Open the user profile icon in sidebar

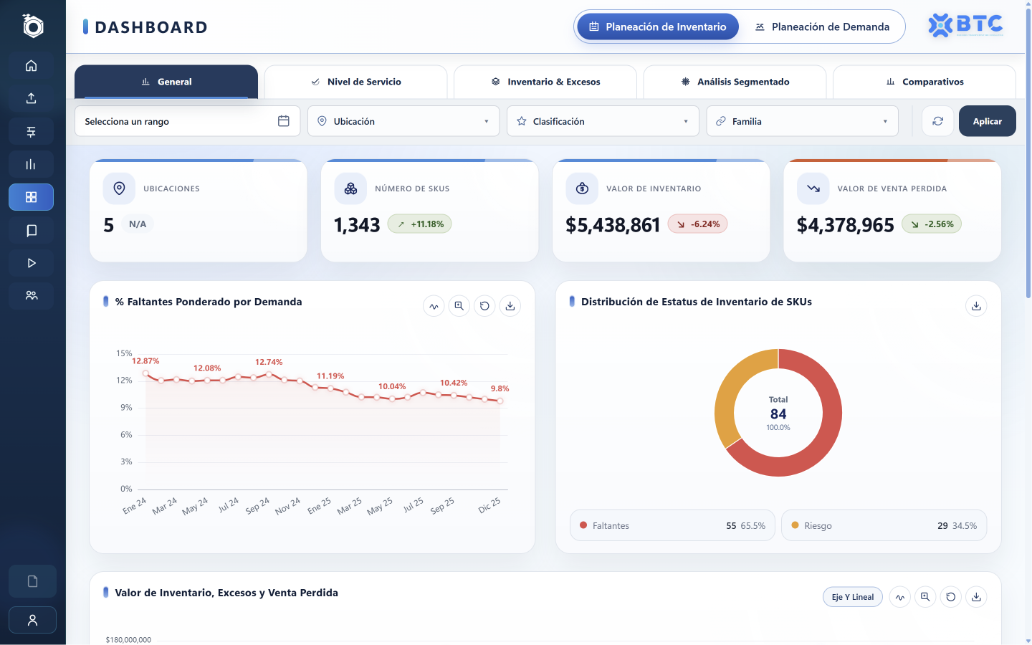[32, 621]
